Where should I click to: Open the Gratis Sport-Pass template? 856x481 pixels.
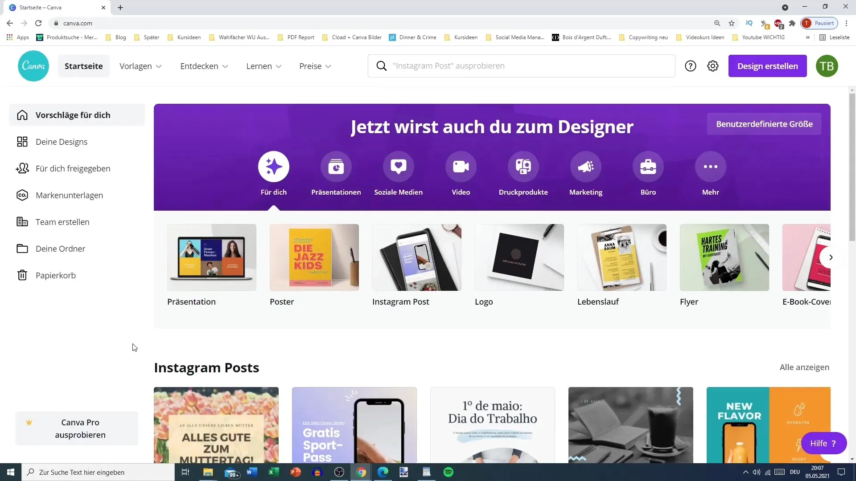tap(354, 425)
